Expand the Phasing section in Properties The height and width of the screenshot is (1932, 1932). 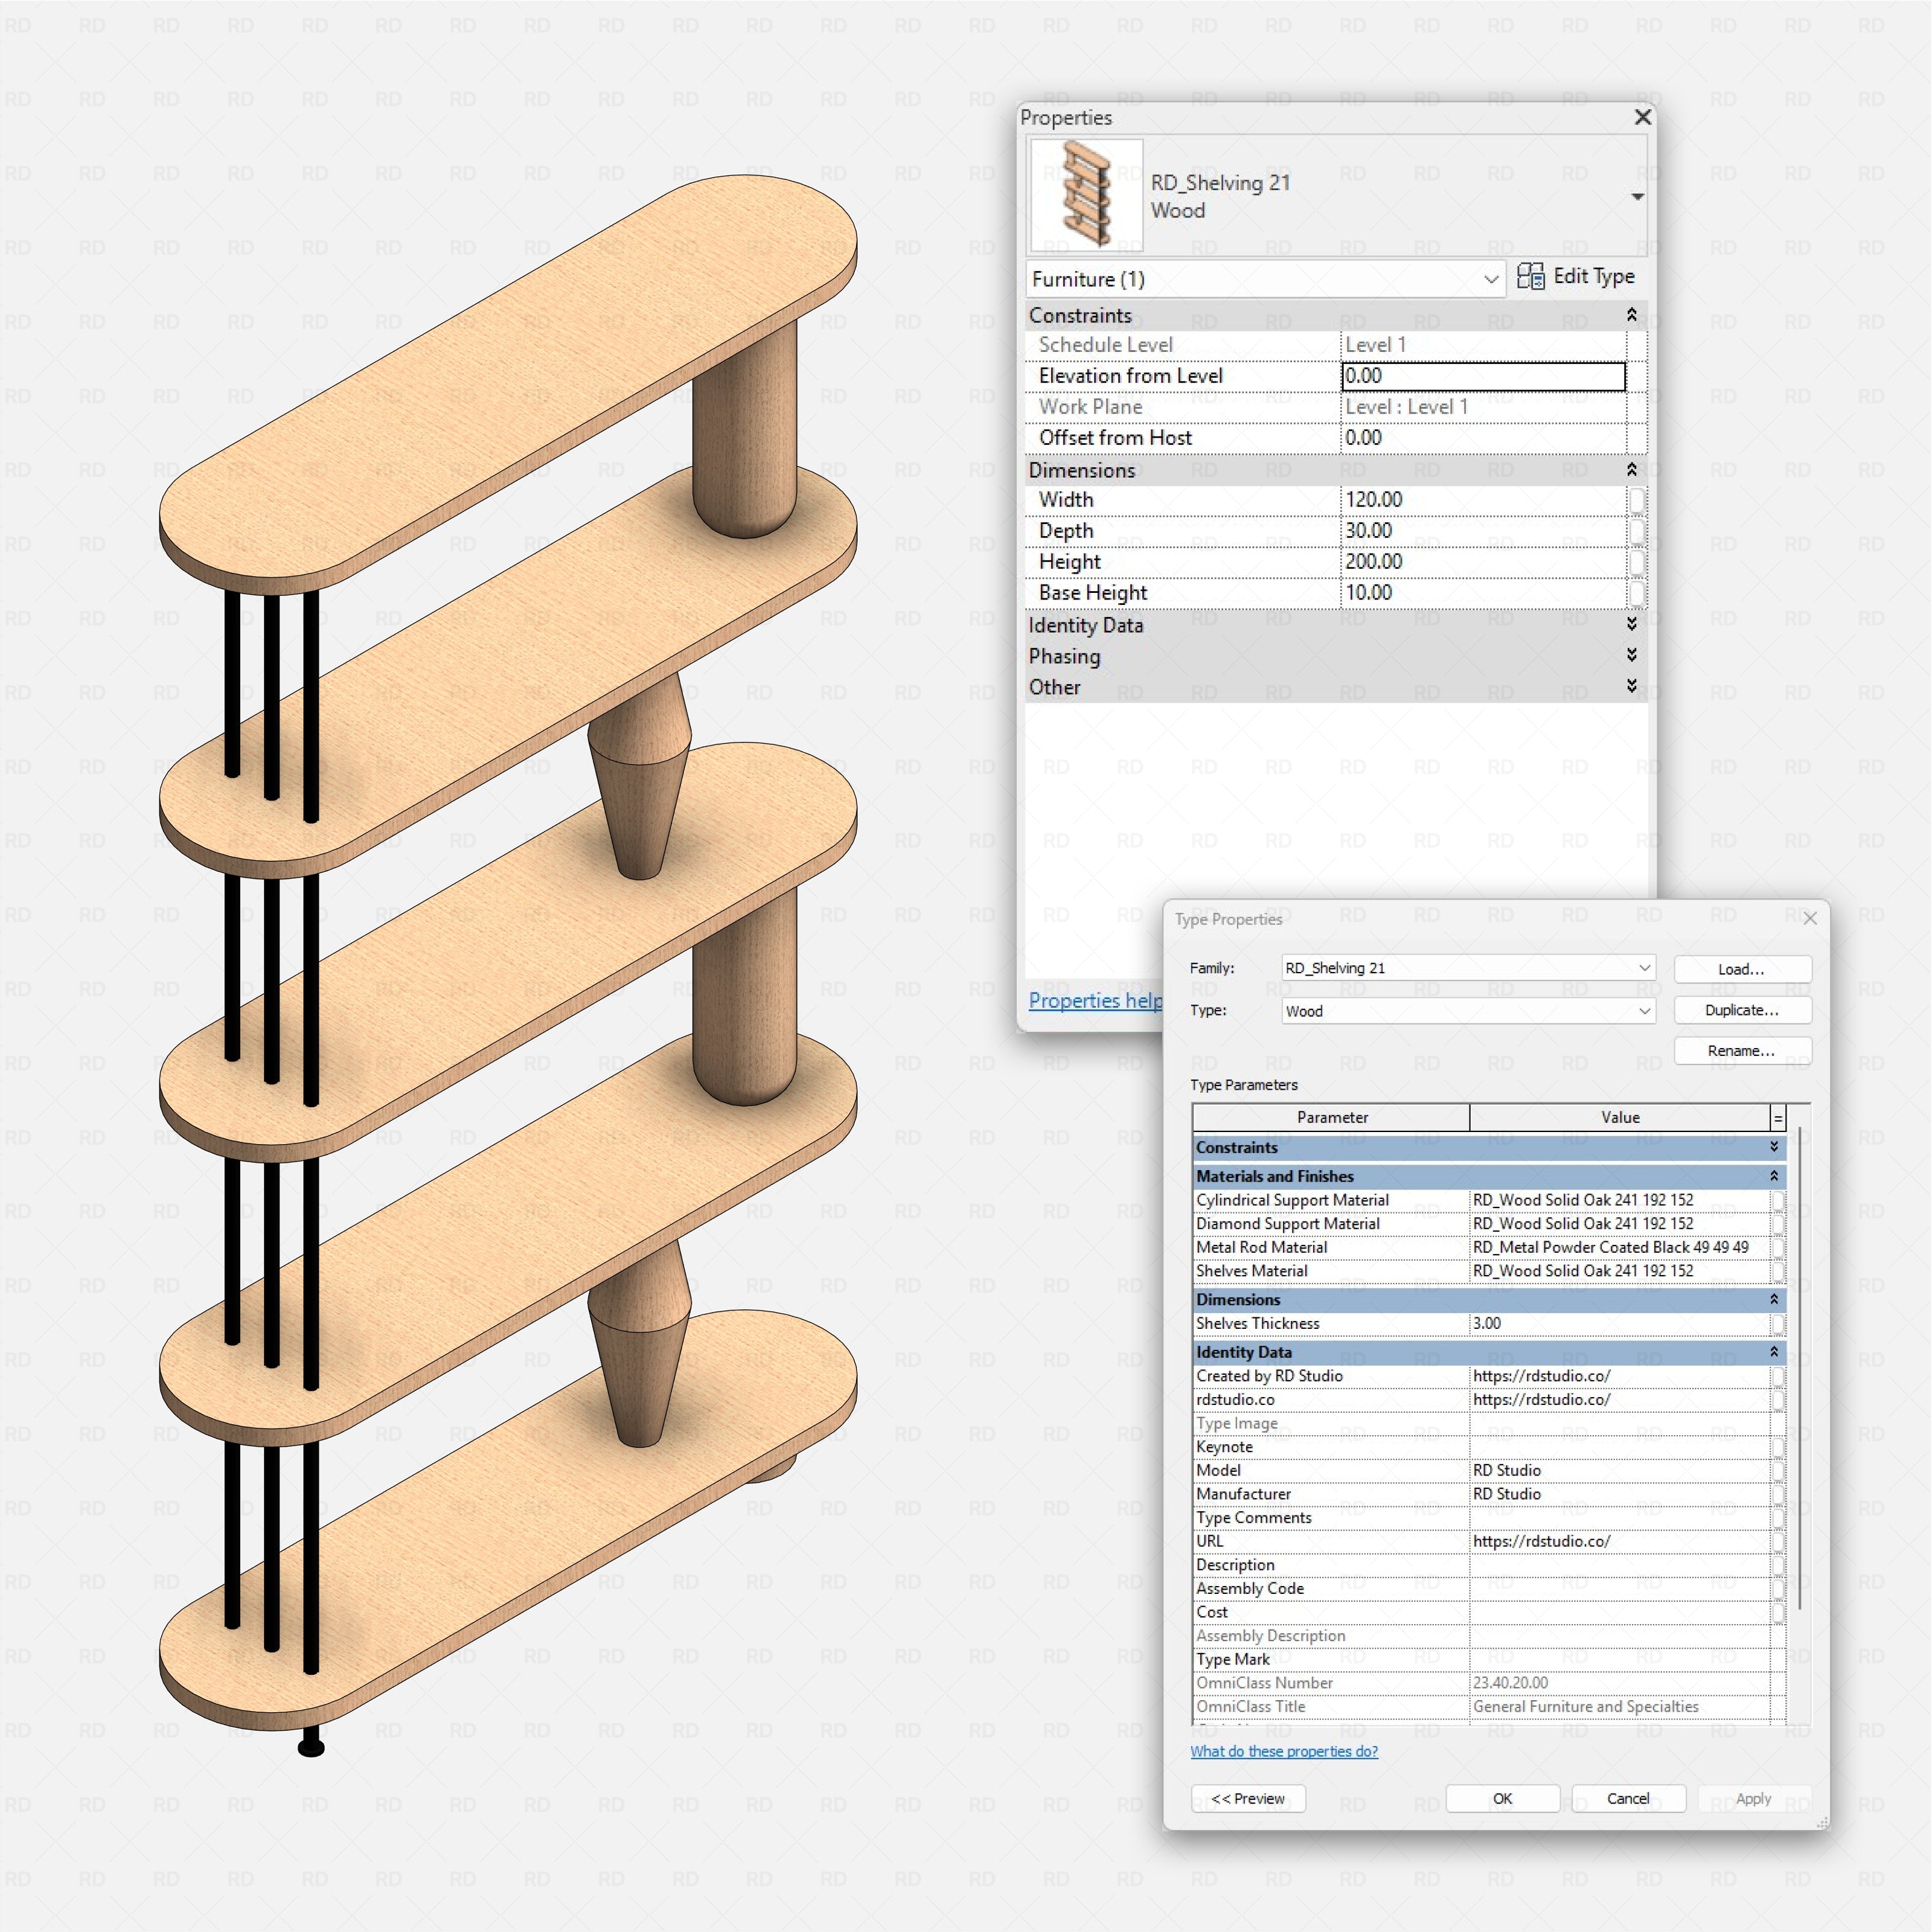[1631, 655]
